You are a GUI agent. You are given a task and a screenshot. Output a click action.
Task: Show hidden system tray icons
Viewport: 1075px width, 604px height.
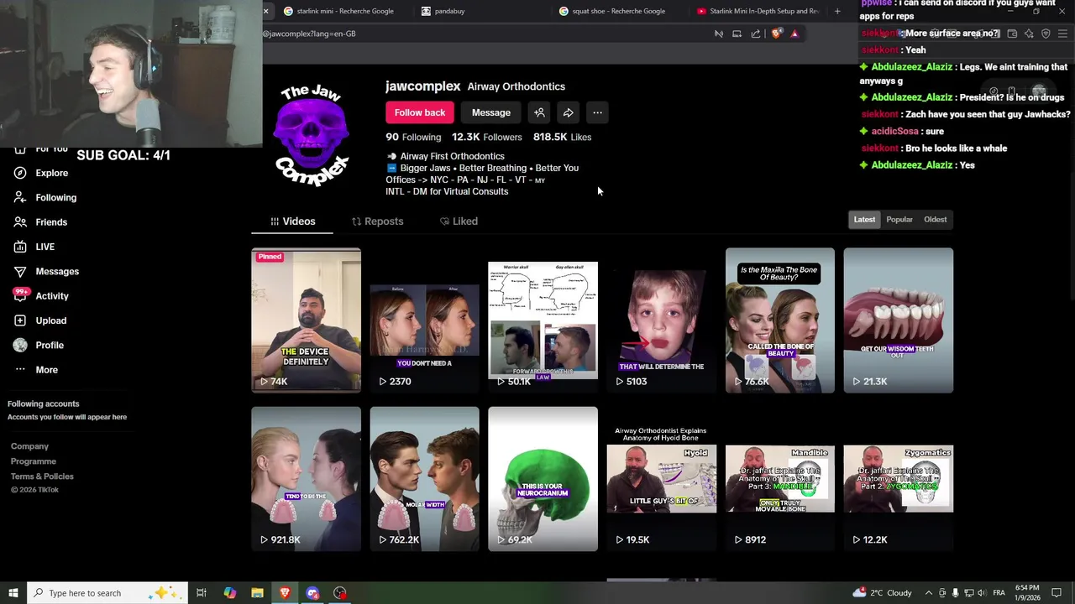point(930,593)
